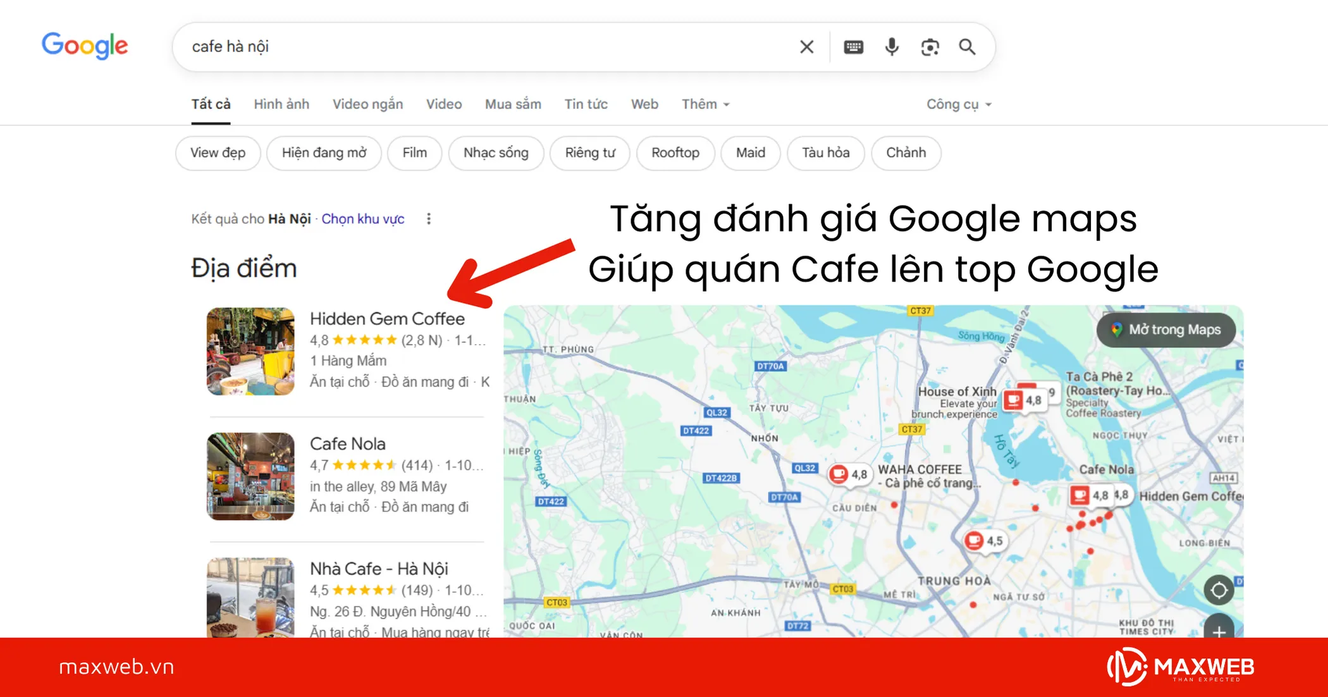Expand the Công cụ dropdown
This screenshot has width=1328, height=697.
[959, 104]
